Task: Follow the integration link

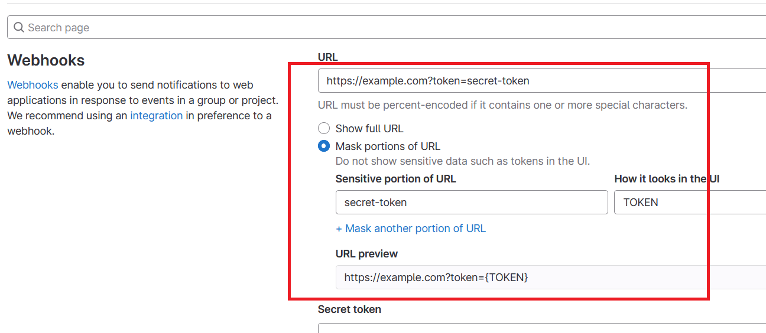Action: (x=156, y=116)
